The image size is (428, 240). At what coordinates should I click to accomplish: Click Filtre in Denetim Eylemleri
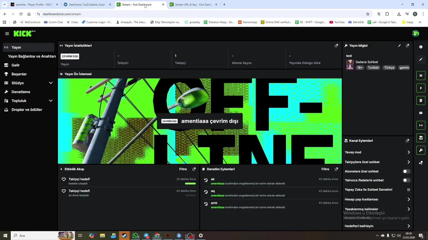tap(325, 169)
